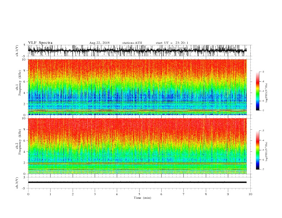Screen dimensions: 282x218
Task: Click the ch.3 flat waveform trace
Action: click(137, 182)
